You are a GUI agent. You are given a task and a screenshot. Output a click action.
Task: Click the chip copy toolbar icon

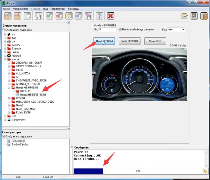(38, 16)
